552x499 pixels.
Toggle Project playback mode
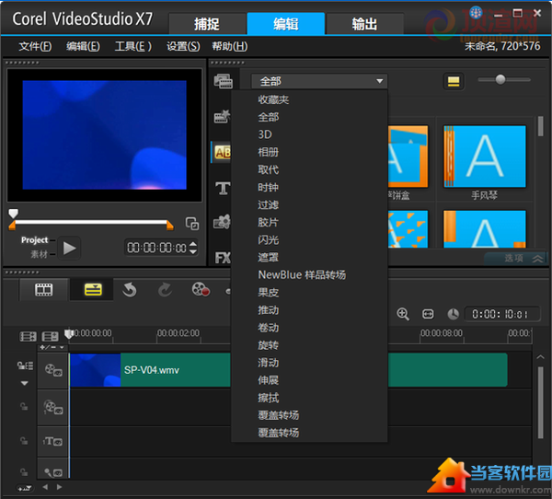click(x=35, y=240)
